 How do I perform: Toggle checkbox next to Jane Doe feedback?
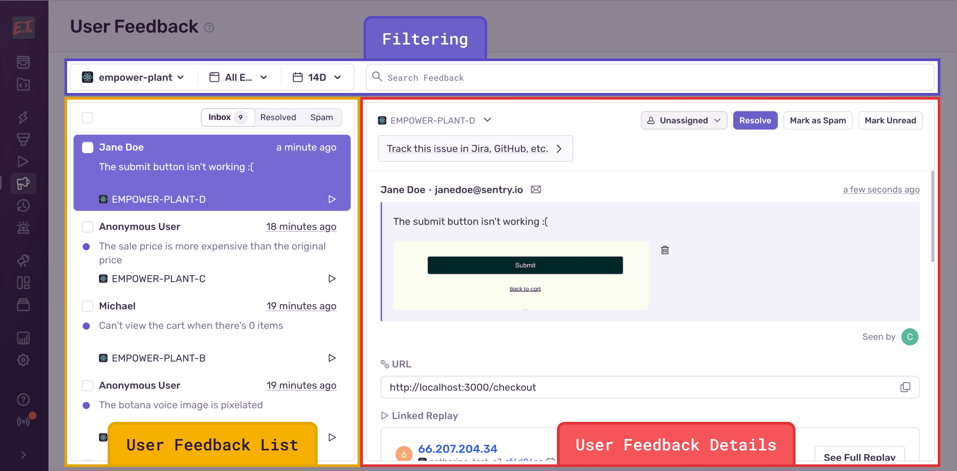pos(88,147)
